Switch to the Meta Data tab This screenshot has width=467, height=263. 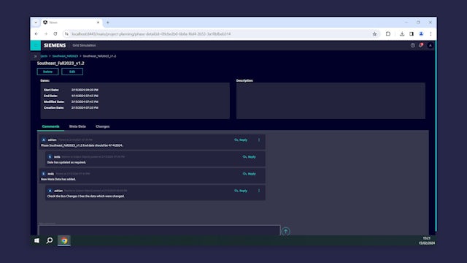pos(77,126)
